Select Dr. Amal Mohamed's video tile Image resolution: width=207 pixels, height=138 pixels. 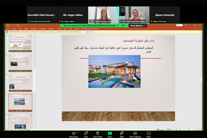point(134,14)
